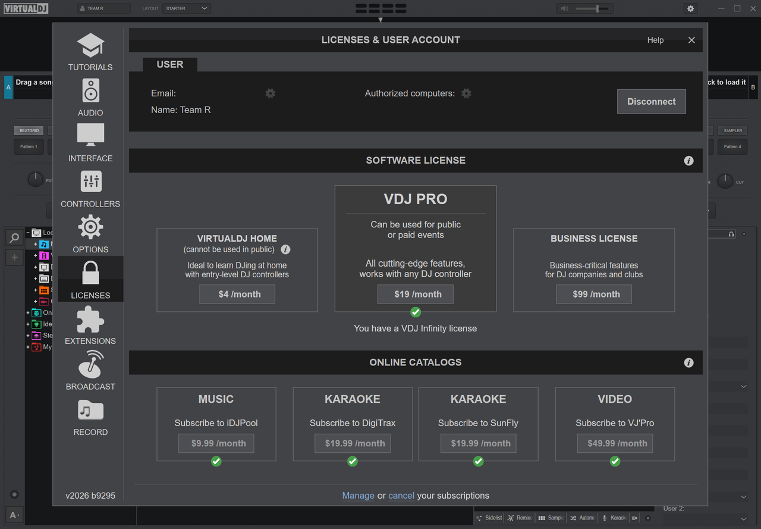This screenshot has width=761, height=529.
Task: Click the round icon at browser bottom-left
Action: pyautogui.click(x=14, y=494)
